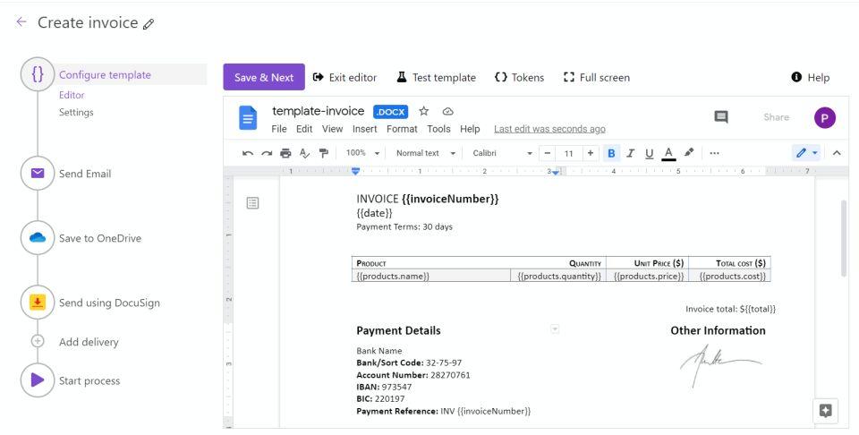Click the document outline icon
859x435 pixels.
pyautogui.click(x=252, y=203)
